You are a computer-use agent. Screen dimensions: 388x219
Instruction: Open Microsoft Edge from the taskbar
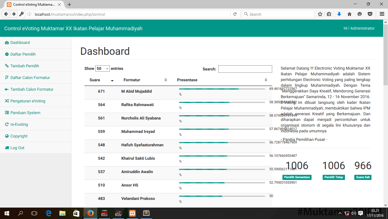pyautogui.click(x=48, y=213)
